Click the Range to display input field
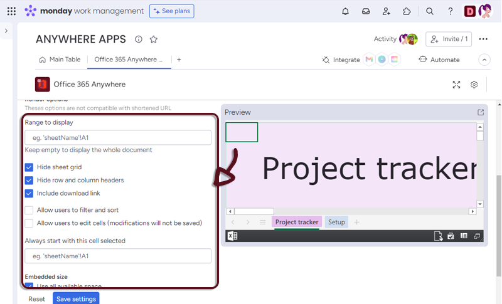502x304 pixels. pos(118,137)
